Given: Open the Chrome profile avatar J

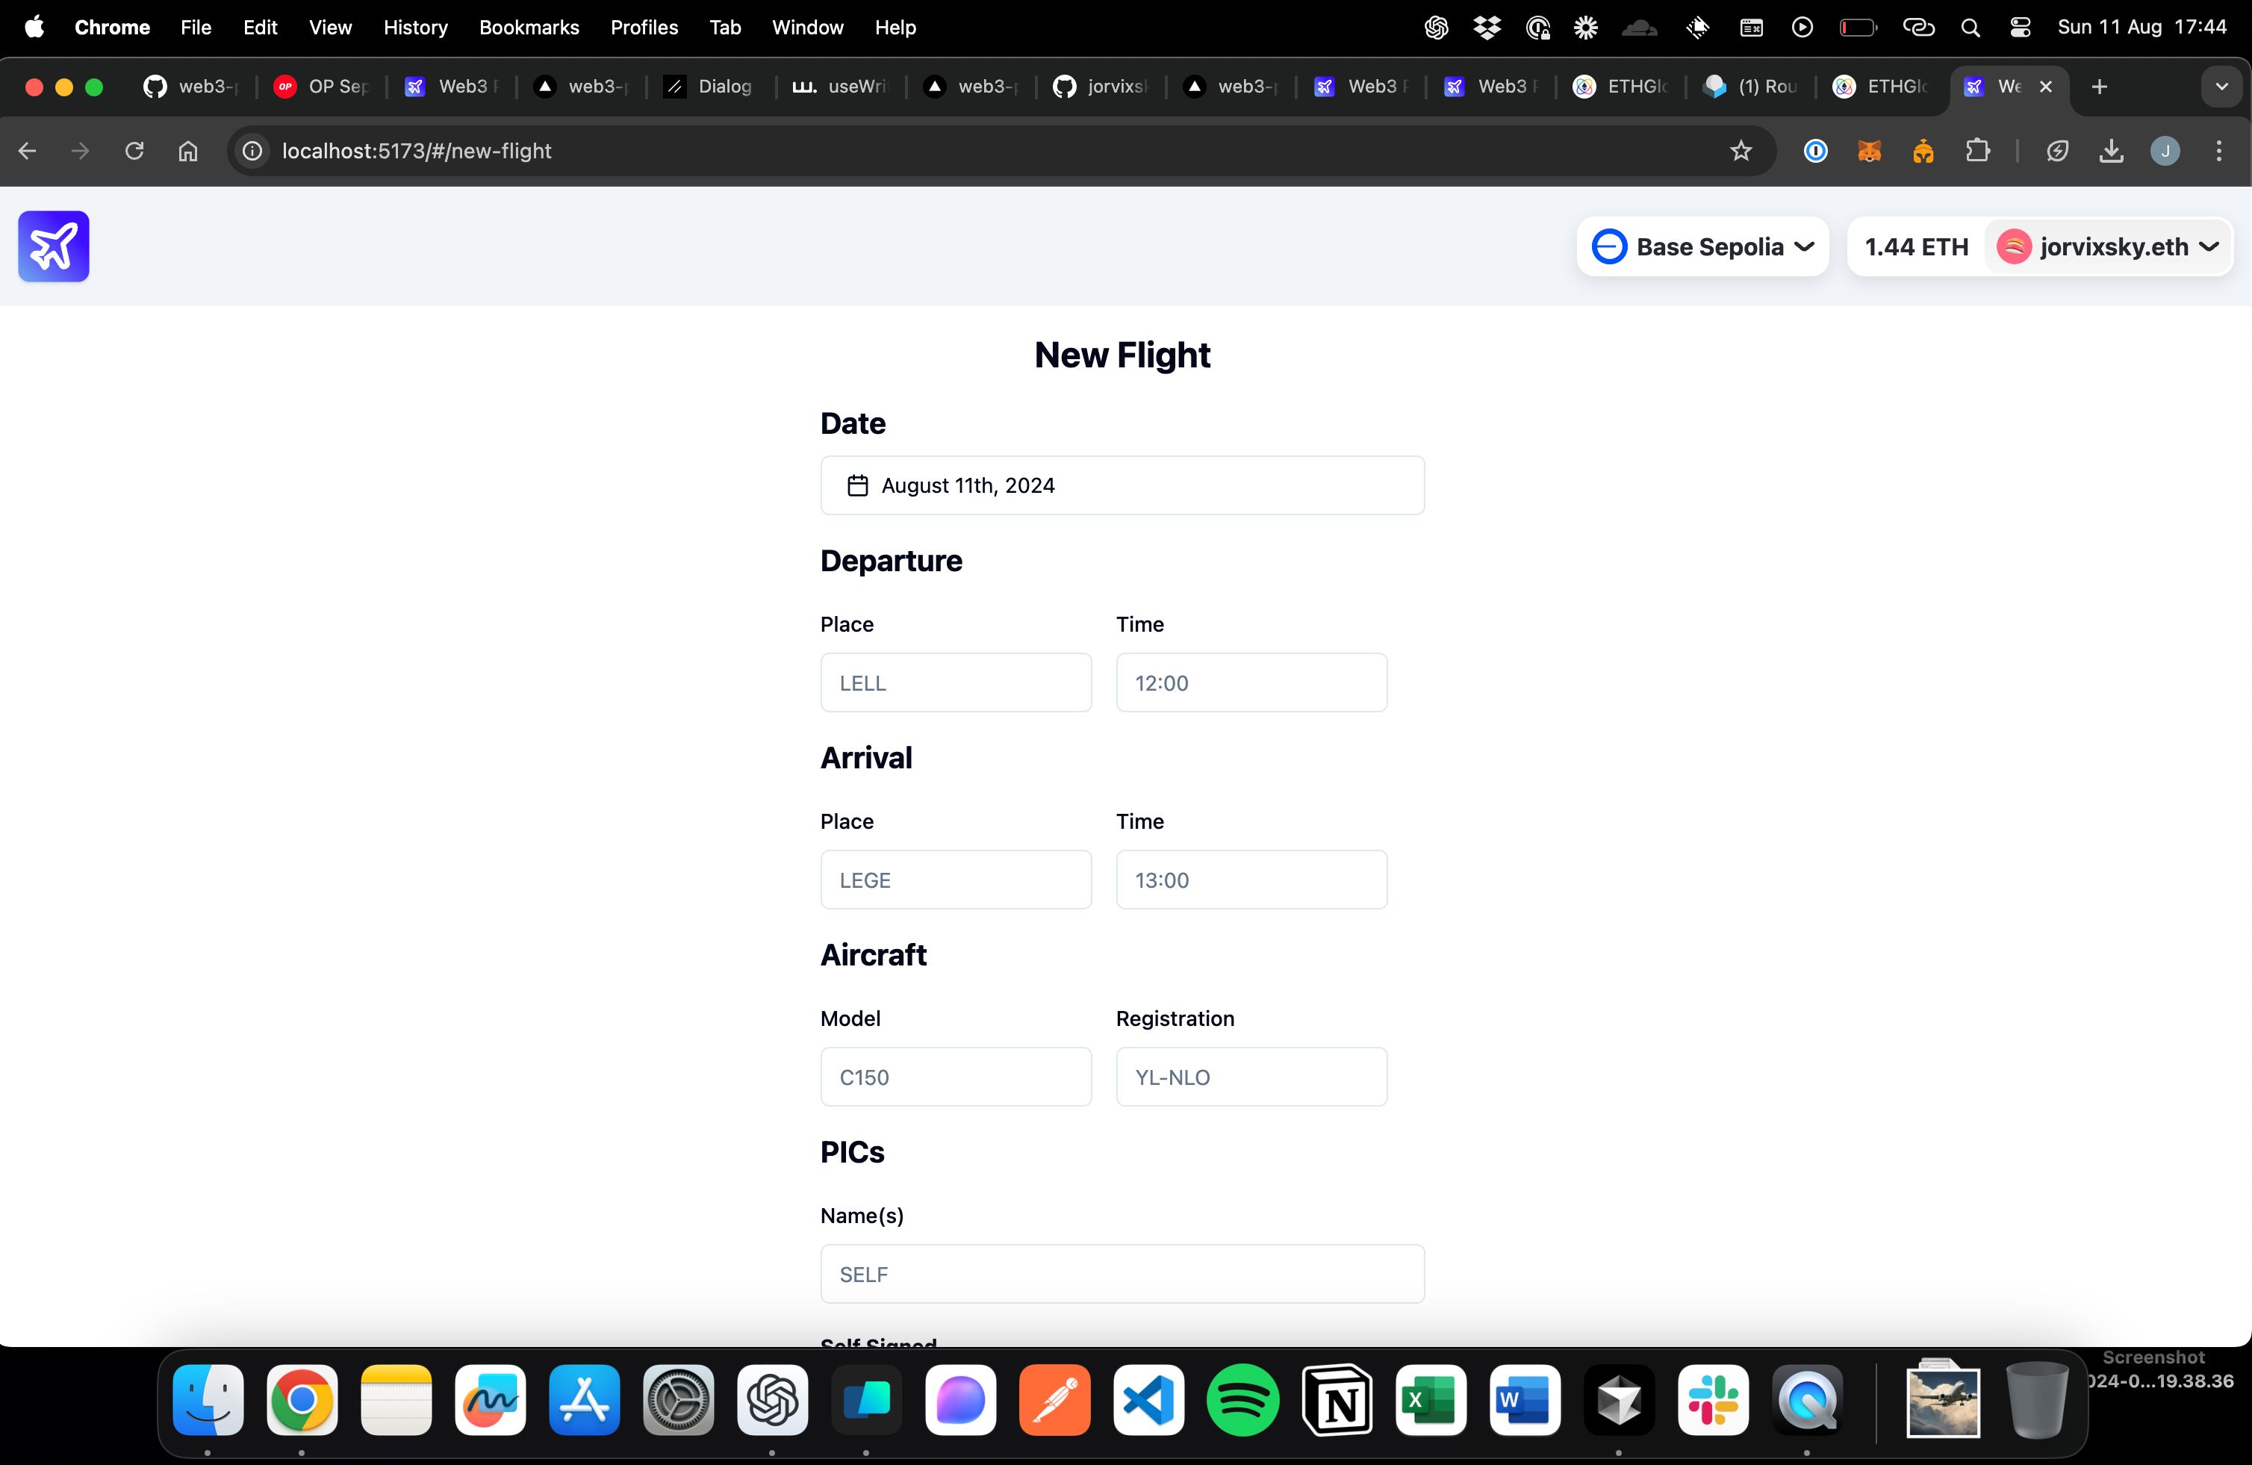Looking at the screenshot, I should point(2165,151).
